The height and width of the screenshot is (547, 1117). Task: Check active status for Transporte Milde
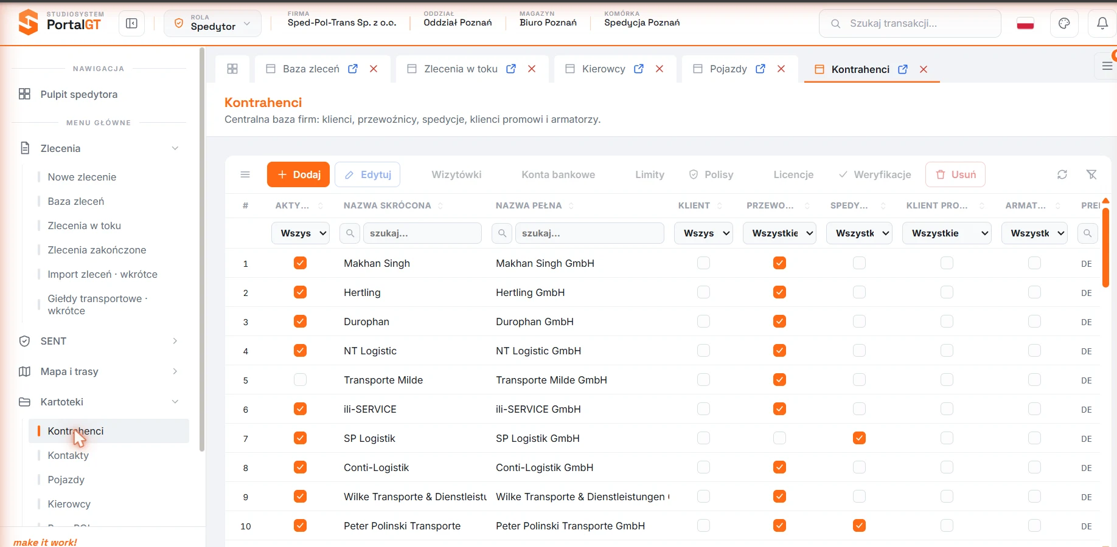pyautogui.click(x=300, y=380)
